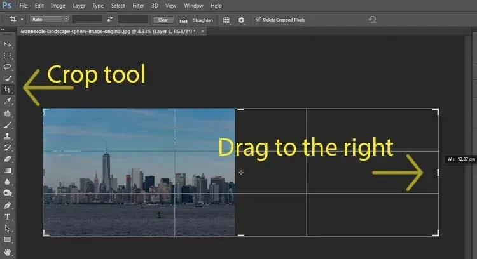The width and height of the screenshot is (477, 259).
Task: Reset the crop with the undo arrow
Action: [372, 20]
